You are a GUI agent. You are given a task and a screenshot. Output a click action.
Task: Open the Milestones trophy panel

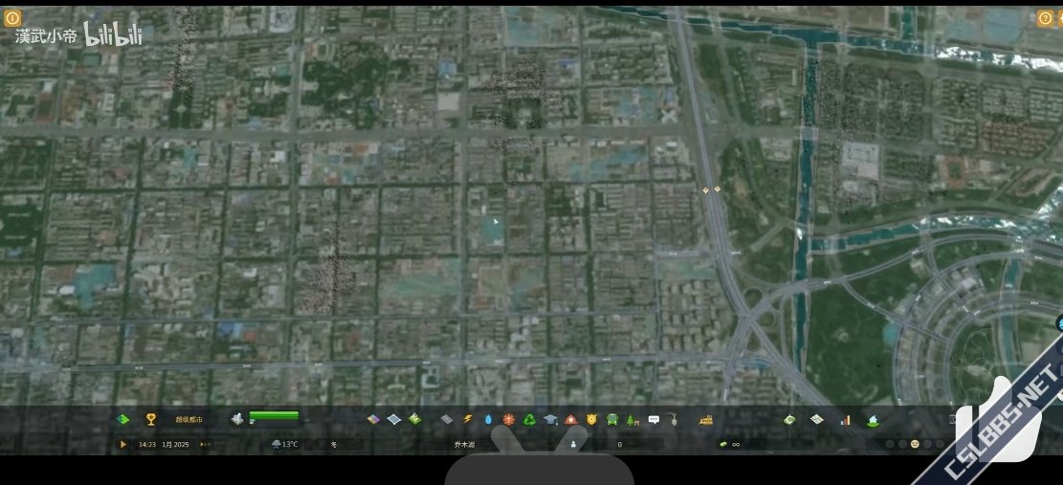pyautogui.click(x=150, y=419)
